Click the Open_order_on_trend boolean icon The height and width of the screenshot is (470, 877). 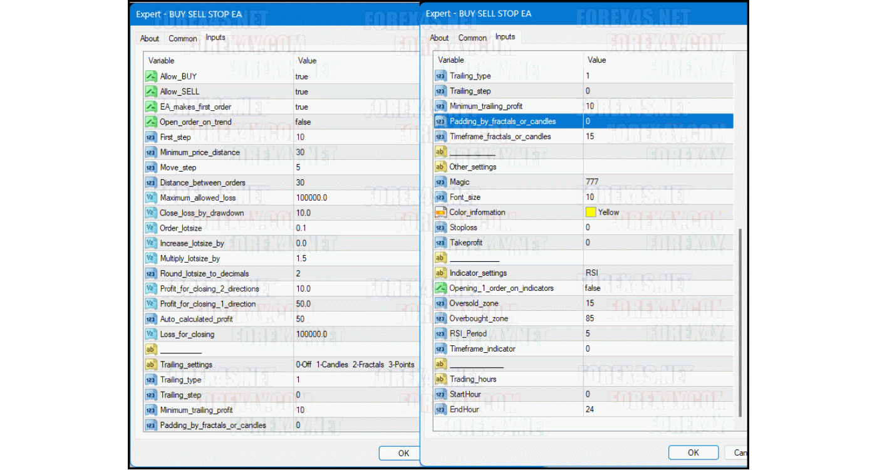pyautogui.click(x=151, y=122)
